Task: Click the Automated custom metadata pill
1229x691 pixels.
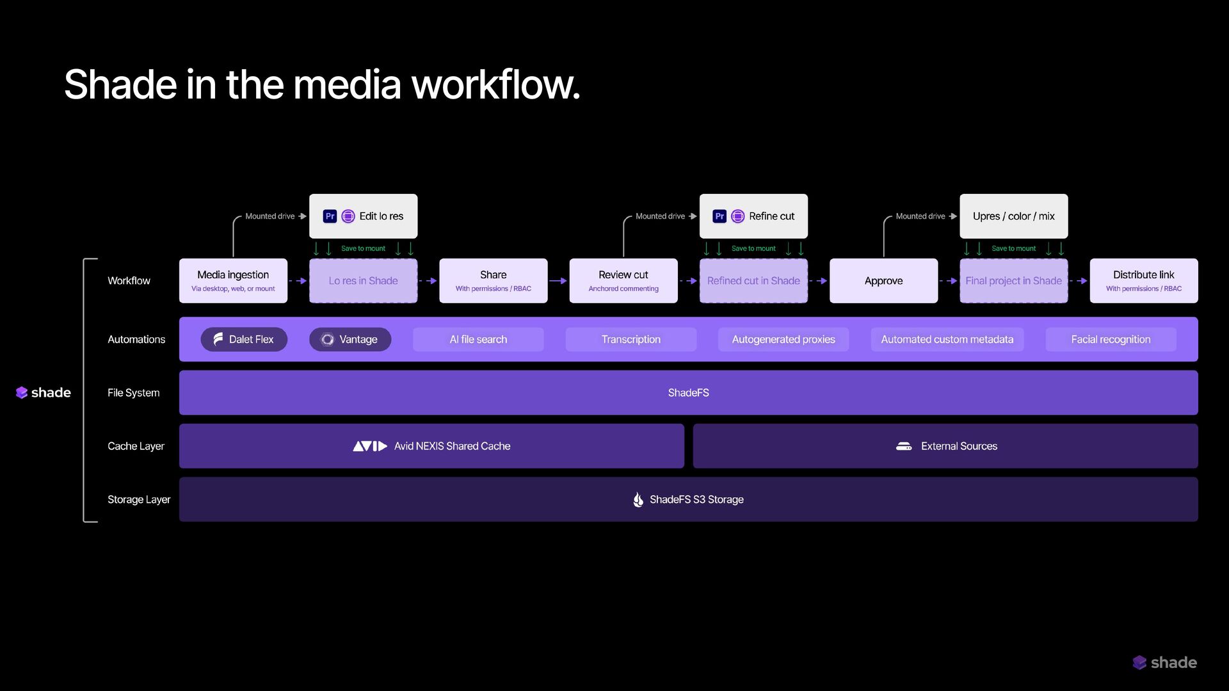Action: click(947, 339)
